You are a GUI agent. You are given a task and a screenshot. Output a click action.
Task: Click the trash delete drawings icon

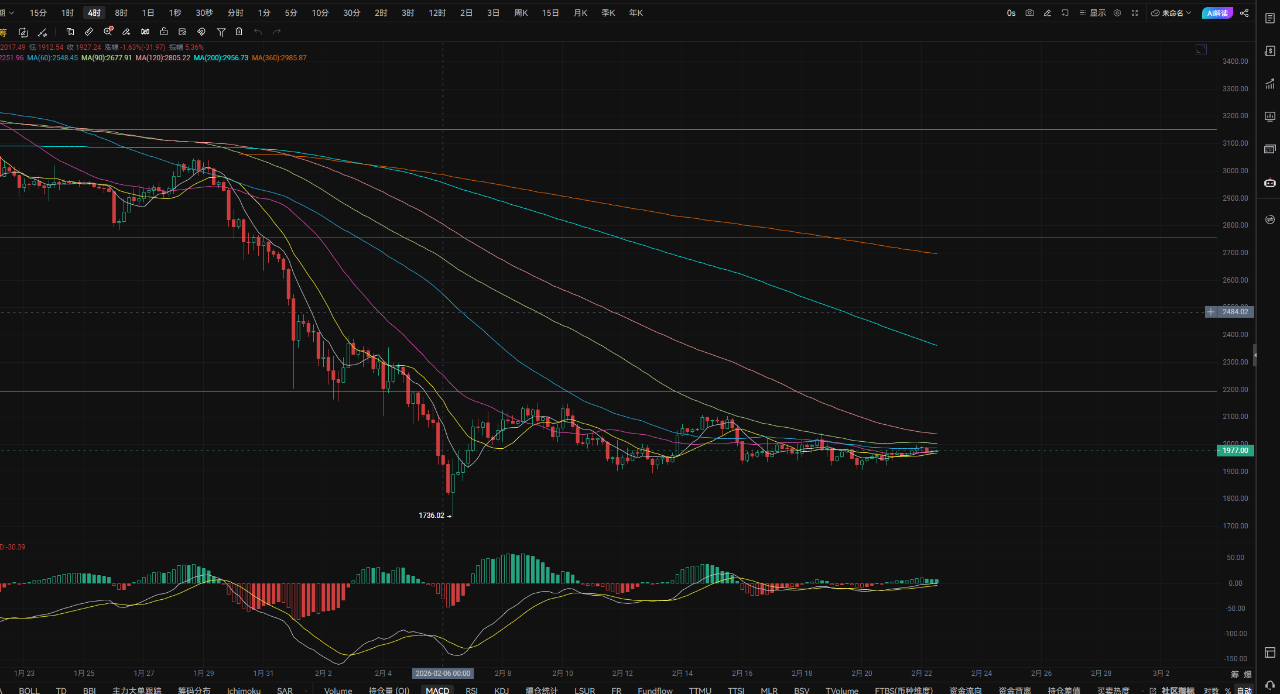(x=239, y=32)
